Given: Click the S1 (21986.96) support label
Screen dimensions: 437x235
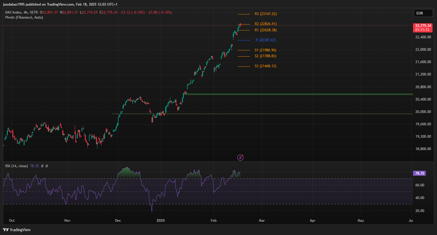Looking at the screenshot, I should [265, 50].
